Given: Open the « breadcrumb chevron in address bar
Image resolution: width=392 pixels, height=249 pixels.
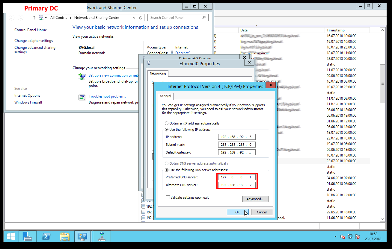Looking at the screenshot, I should pyautogui.click(x=47, y=18).
